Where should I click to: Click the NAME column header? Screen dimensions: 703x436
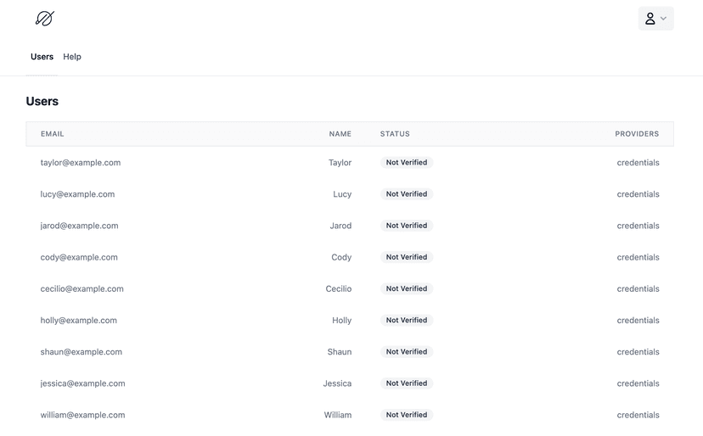click(x=340, y=134)
